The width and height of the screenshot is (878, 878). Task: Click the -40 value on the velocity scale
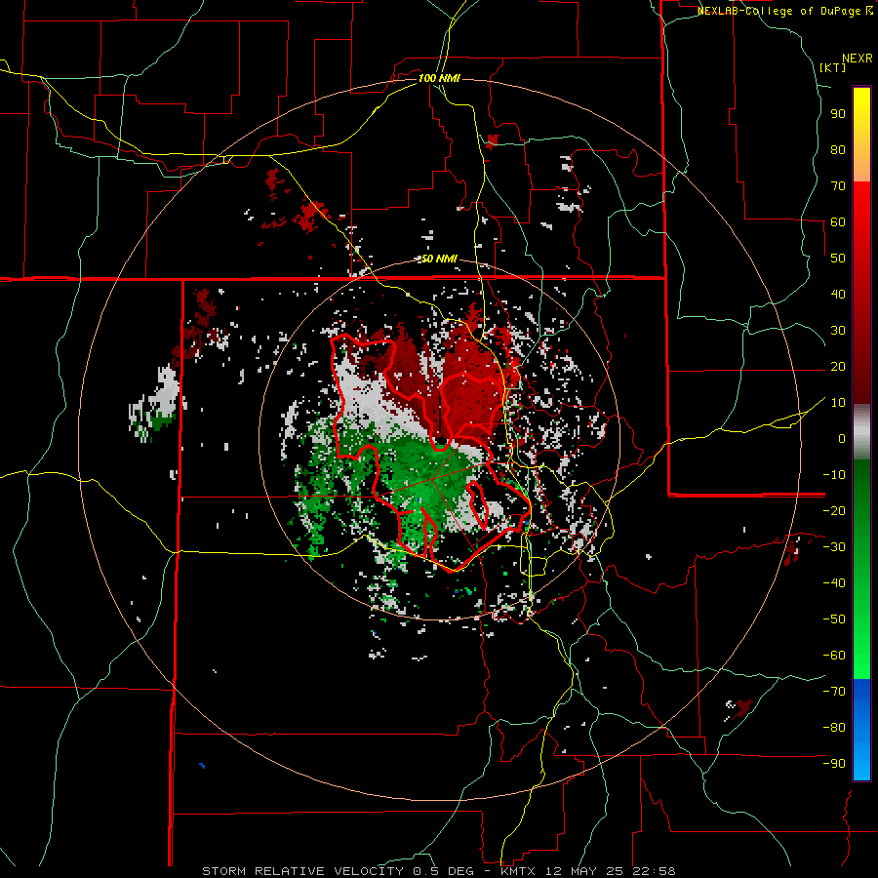pos(834,583)
